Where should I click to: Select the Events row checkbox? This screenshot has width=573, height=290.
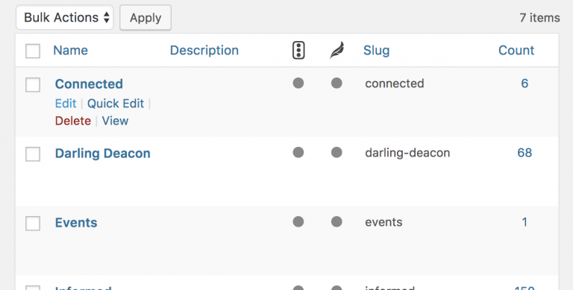pyautogui.click(x=33, y=224)
